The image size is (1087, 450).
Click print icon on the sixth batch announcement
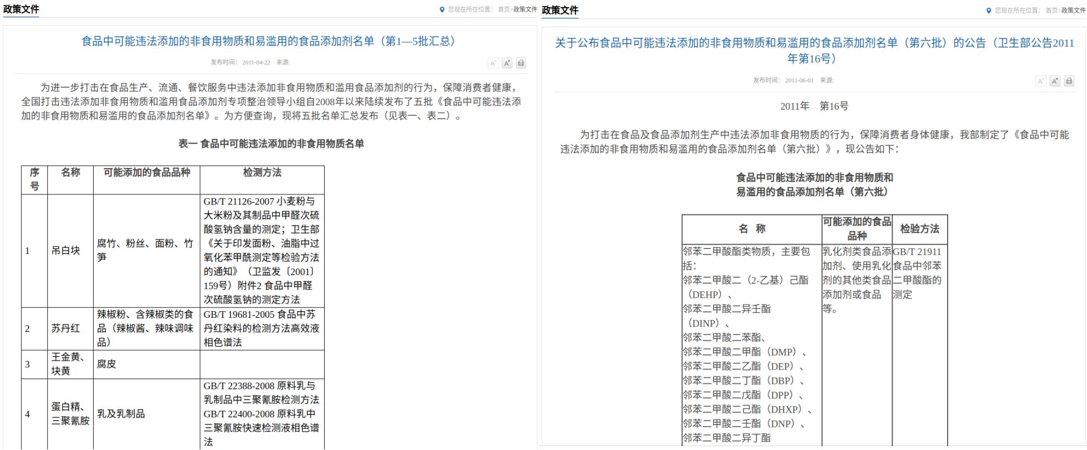click(1069, 81)
